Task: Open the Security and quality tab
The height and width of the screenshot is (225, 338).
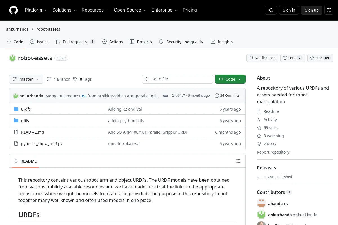Action: coord(181,42)
